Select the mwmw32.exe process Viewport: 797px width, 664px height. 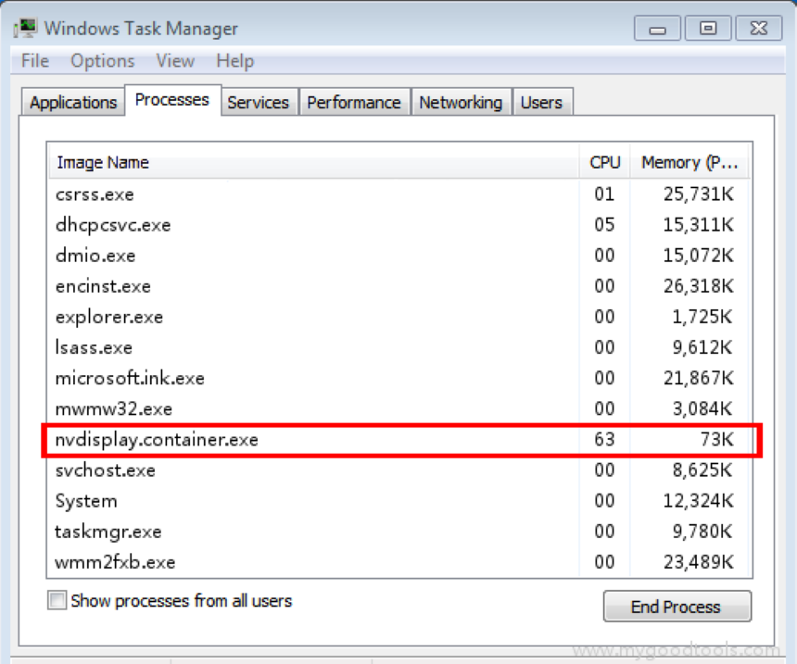click(x=399, y=408)
